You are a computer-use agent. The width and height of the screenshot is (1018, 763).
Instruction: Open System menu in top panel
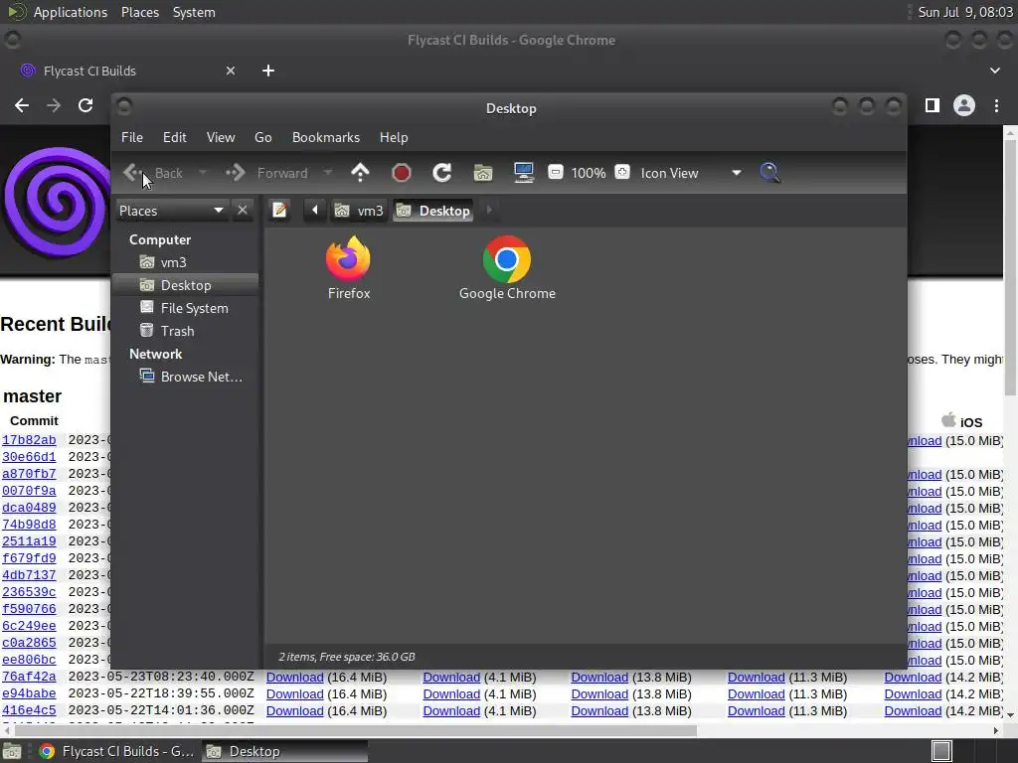[x=194, y=12]
